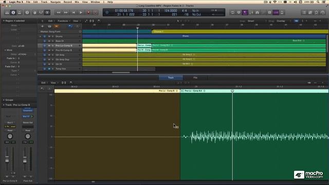Viewport: 329px width, 185px height.
Task: Toggle Flex button in audio editor menu bar
Action: [64, 83]
